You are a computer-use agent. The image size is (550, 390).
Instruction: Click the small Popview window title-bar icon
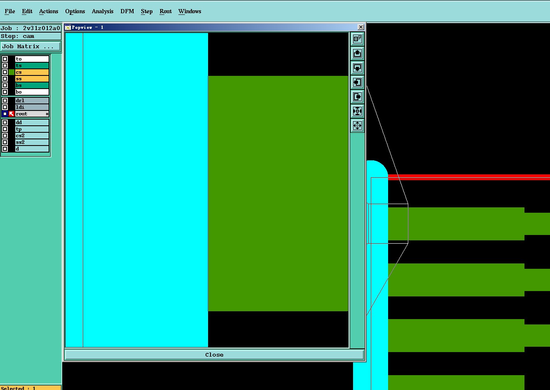68,27
